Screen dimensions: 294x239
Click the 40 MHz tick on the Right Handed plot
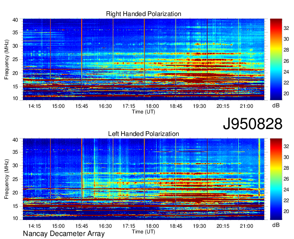pyautogui.click(x=16, y=20)
